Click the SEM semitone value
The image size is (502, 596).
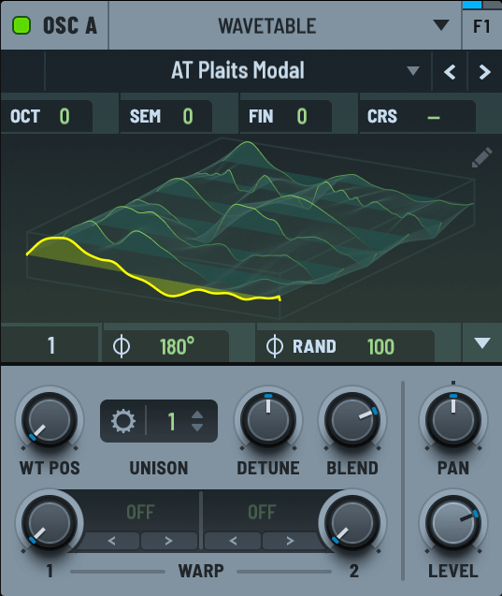pyautogui.click(x=188, y=116)
